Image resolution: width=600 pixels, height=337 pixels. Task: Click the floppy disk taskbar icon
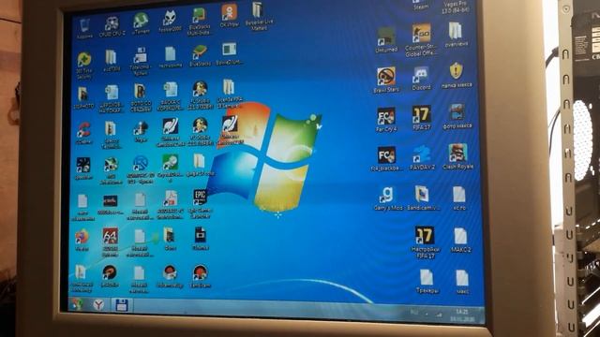[122, 305]
